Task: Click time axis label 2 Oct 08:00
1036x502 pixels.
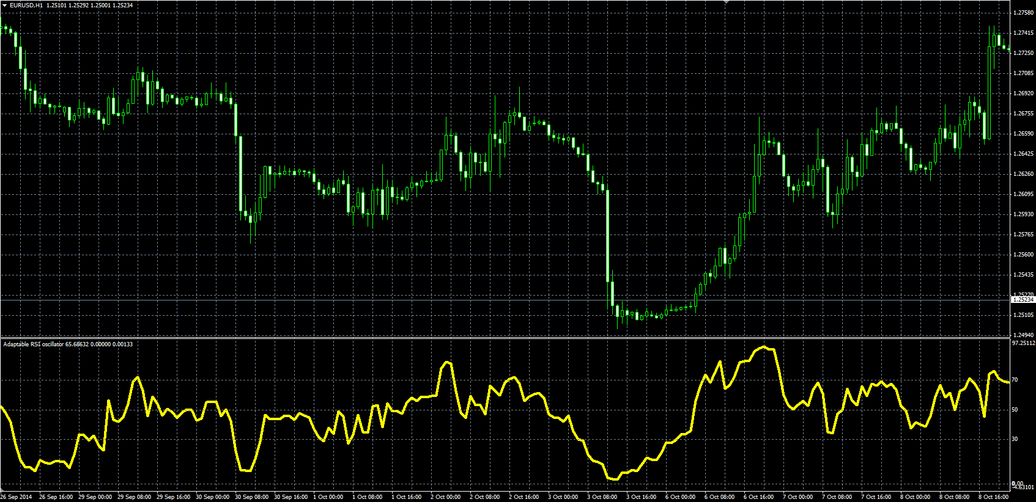Action: (485, 497)
